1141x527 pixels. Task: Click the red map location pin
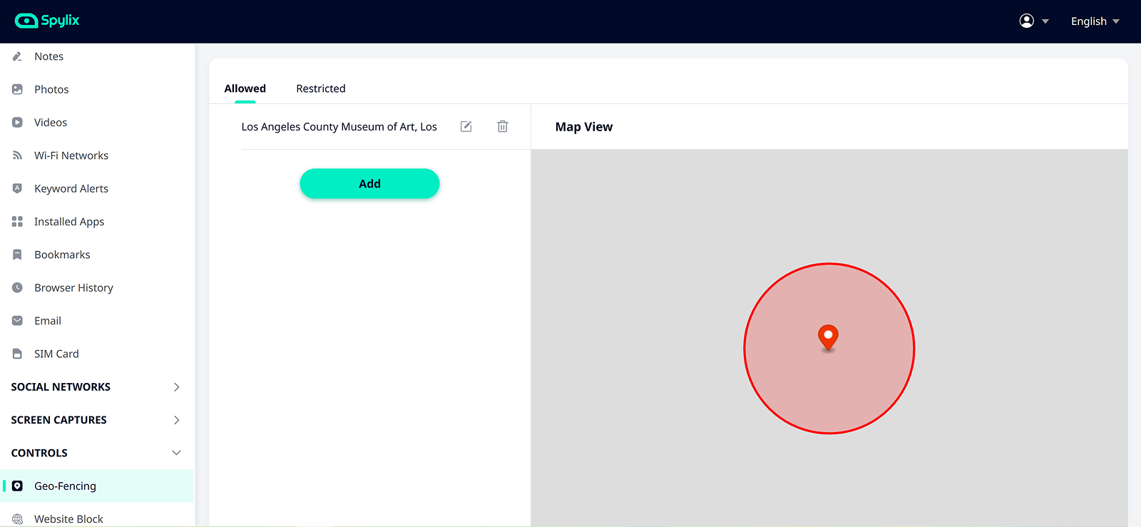coord(828,337)
